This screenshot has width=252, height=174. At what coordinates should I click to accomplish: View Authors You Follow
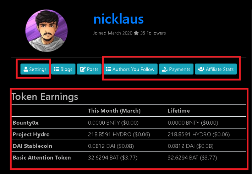[x=131, y=69]
